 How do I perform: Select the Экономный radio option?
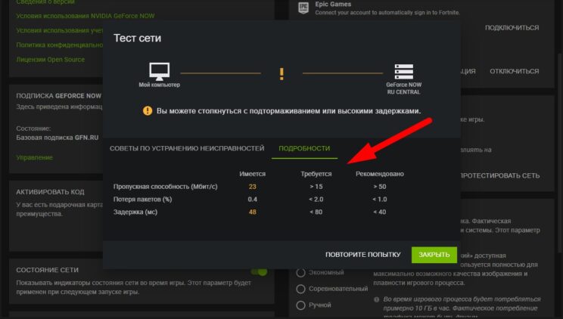point(301,272)
